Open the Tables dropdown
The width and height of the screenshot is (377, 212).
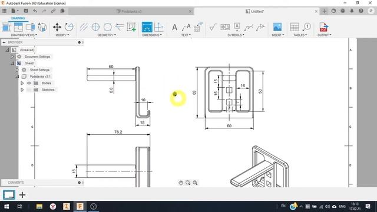pos(300,35)
